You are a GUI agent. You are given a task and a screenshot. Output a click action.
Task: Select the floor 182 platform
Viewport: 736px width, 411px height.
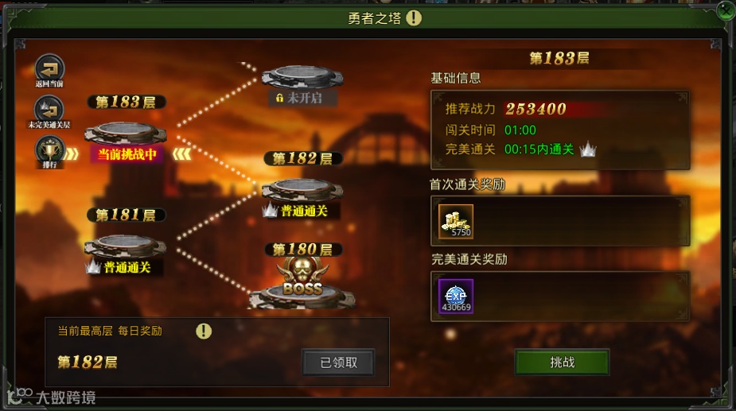(x=302, y=189)
